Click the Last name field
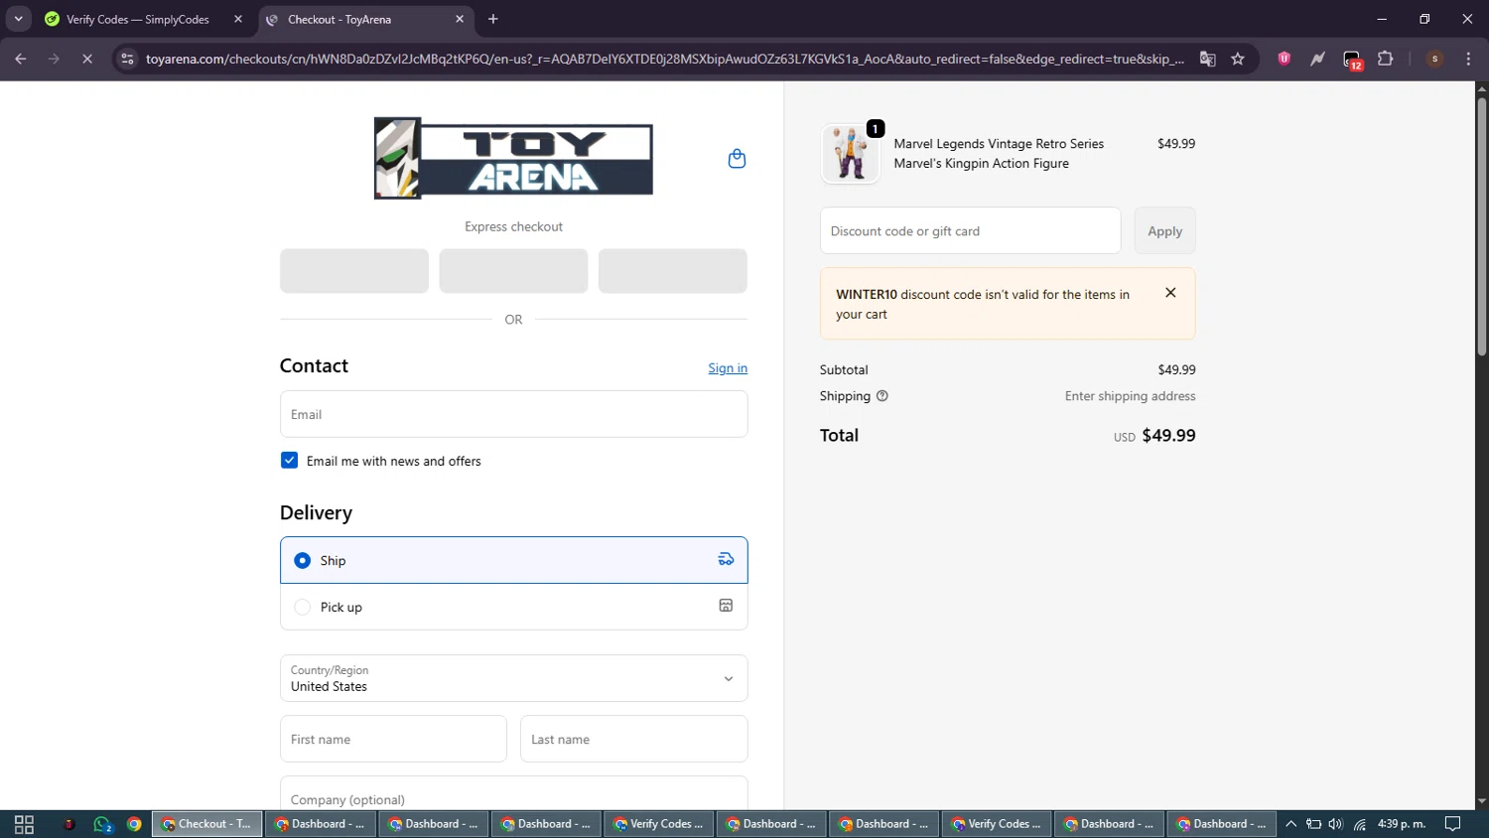Screen dimensions: 1489x838 pyautogui.click(x=633, y=739)
